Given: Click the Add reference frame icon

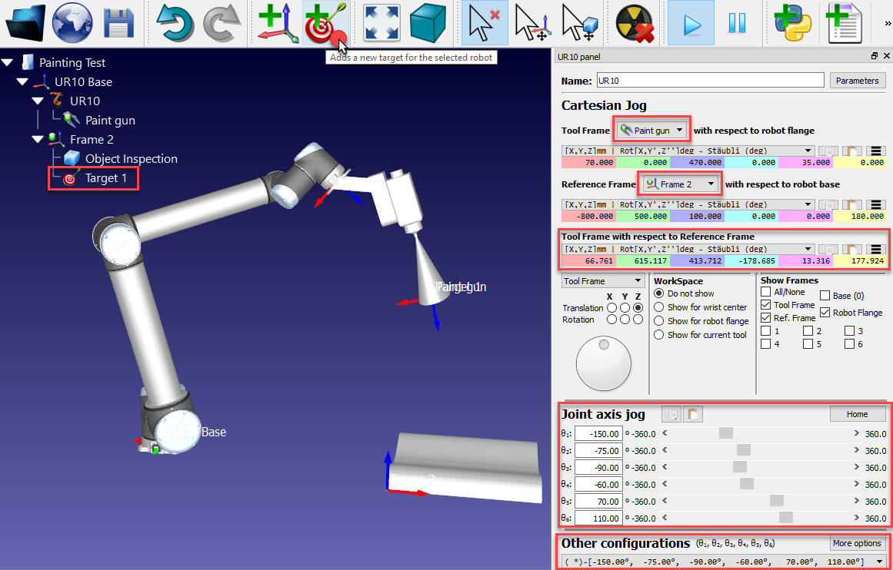Looking at the screenshot, I should click(x=278, y=23).
